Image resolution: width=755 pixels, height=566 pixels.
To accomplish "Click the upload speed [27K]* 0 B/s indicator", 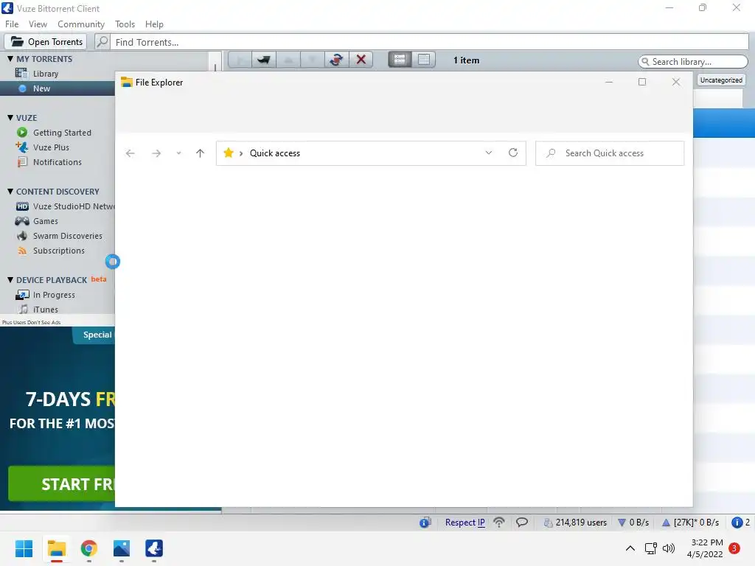I will point(690,523).
